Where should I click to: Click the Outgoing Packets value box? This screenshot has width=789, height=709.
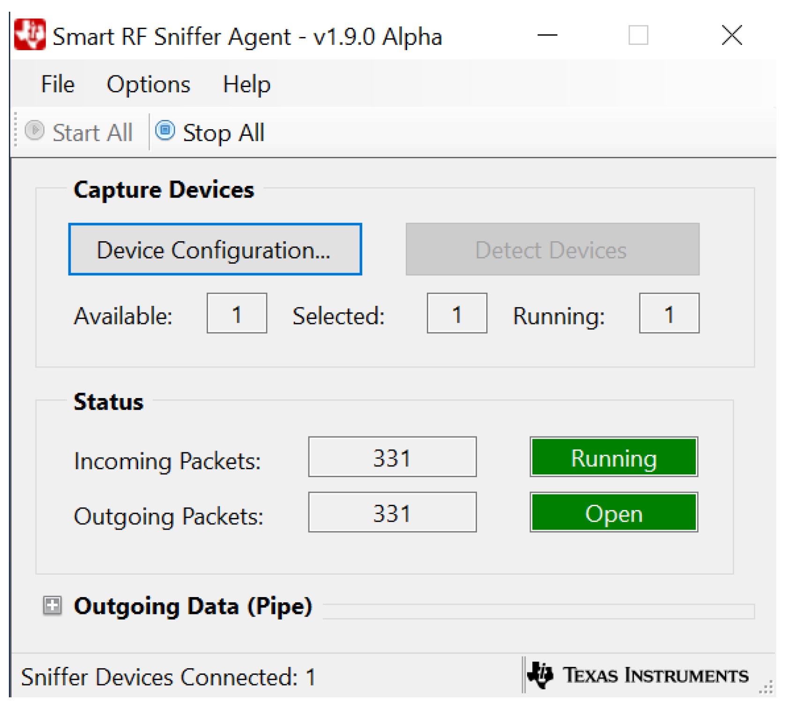[x=392, y=512]
